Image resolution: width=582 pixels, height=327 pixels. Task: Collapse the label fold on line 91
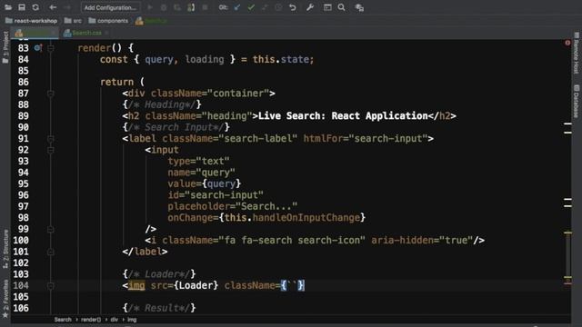coord(51,139)
